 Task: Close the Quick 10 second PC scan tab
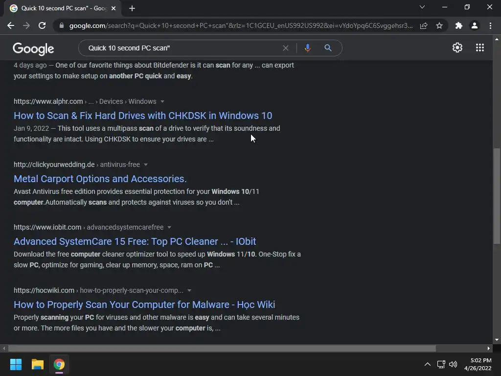(x=114, y=8)
